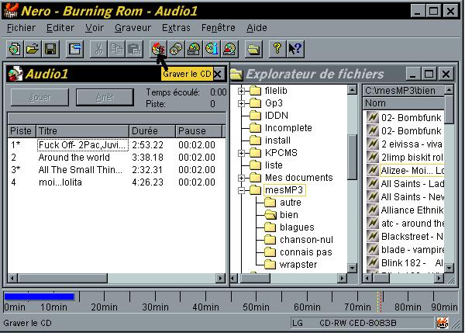
Task: Click the Nero icon in status bar
Action: 443,323
